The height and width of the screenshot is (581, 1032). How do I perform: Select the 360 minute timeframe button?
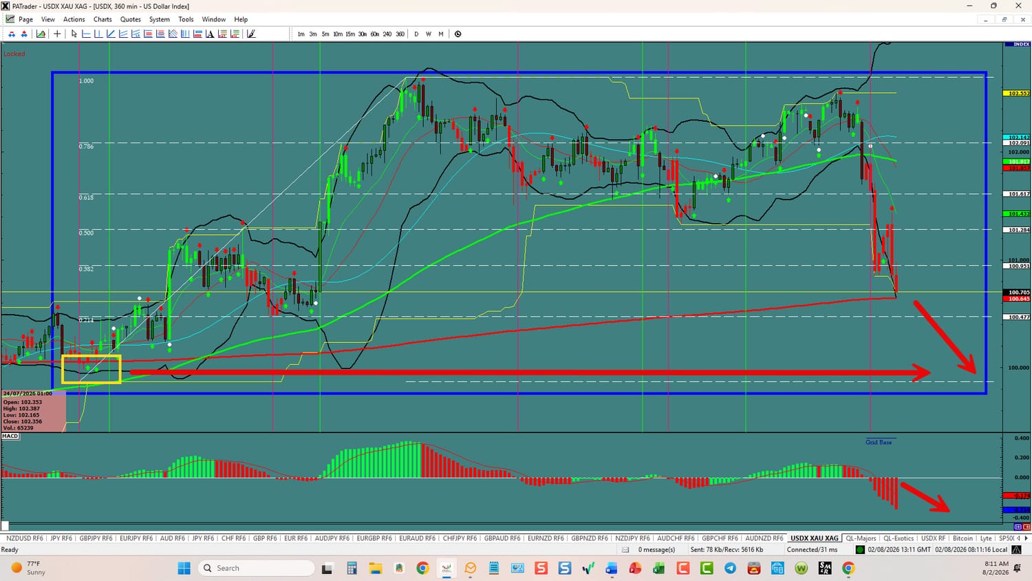(x=400, y=34)
